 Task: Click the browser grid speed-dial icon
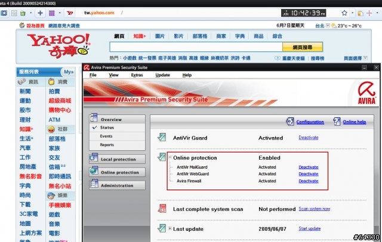click(52, 13)
